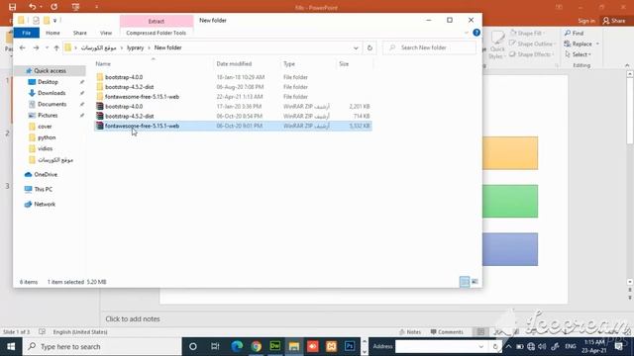The image size is (634, 356).
Task: Toggle Notes pane in PowerPoint status bar
Action: pyautogui.click(x=410, y=332)
